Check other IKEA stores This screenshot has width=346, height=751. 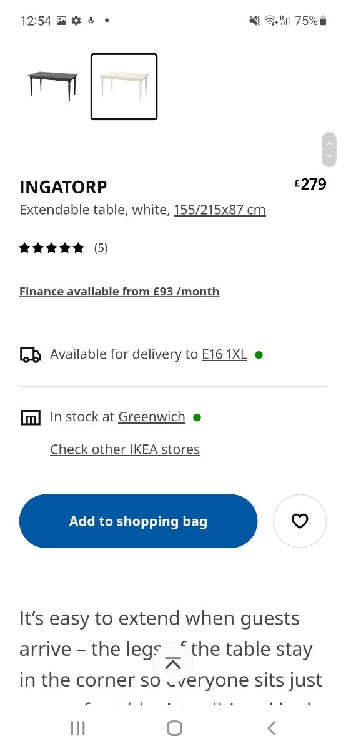click(125, 449)
